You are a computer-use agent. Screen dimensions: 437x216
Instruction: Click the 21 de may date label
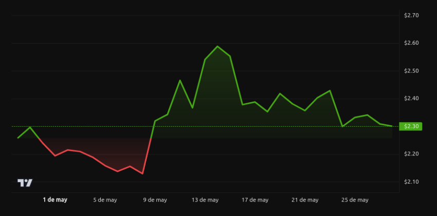pos(305,200)
